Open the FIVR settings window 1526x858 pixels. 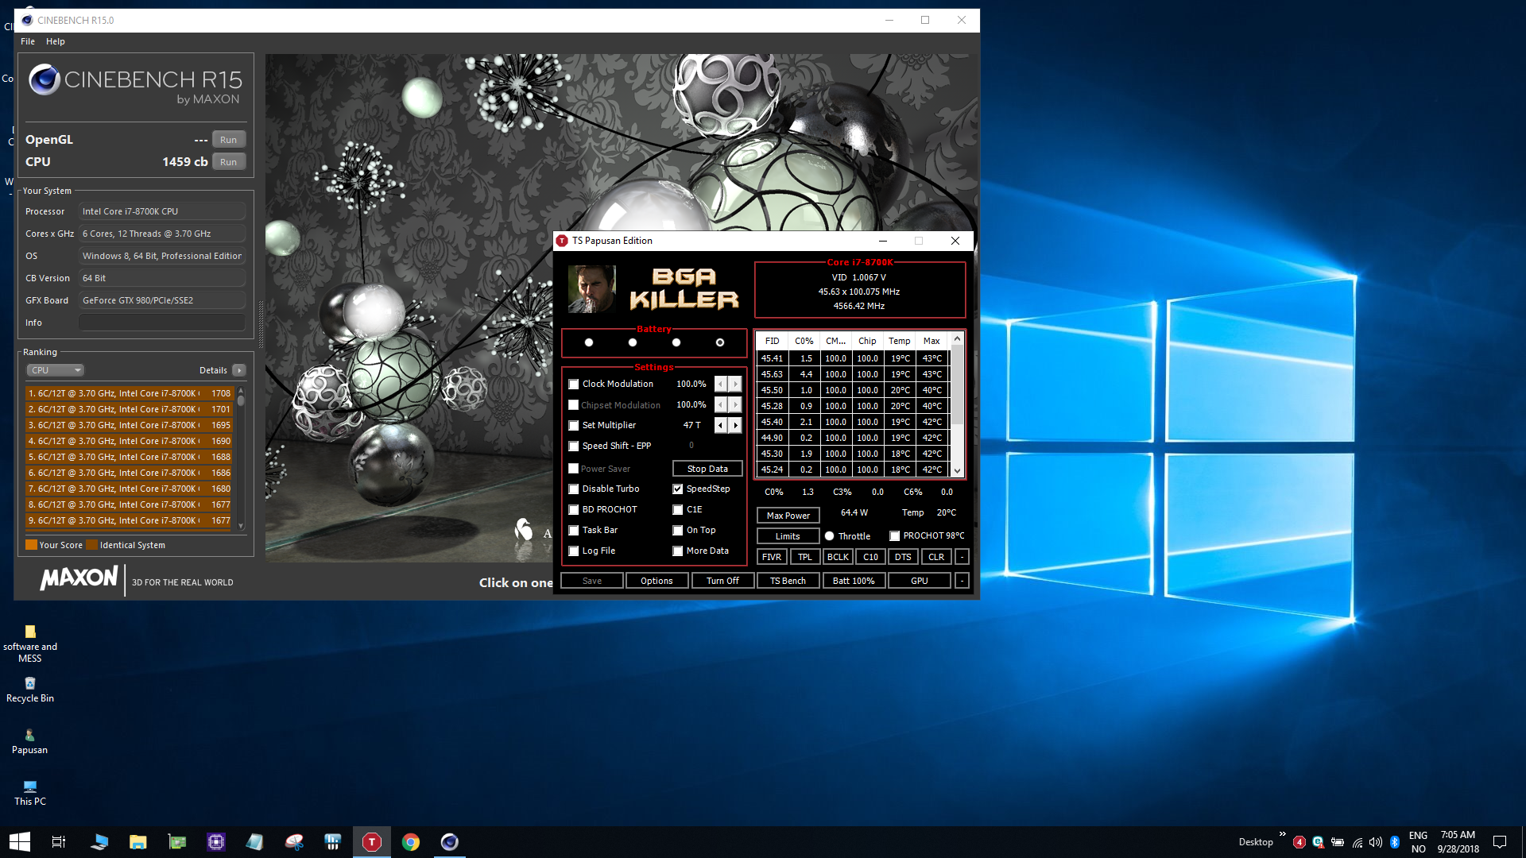click(x=772, y=557)
